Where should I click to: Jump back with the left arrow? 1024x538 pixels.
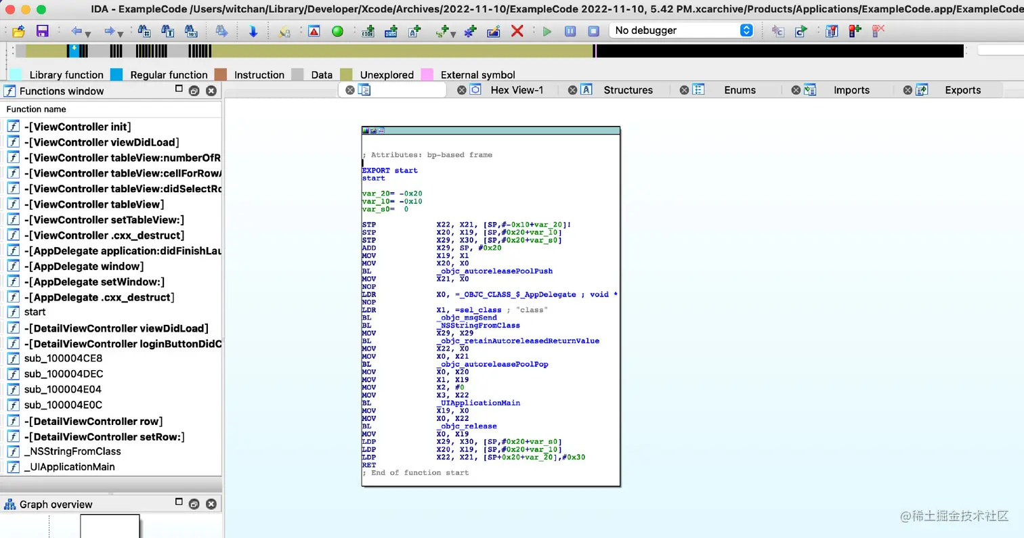point(76,31)
